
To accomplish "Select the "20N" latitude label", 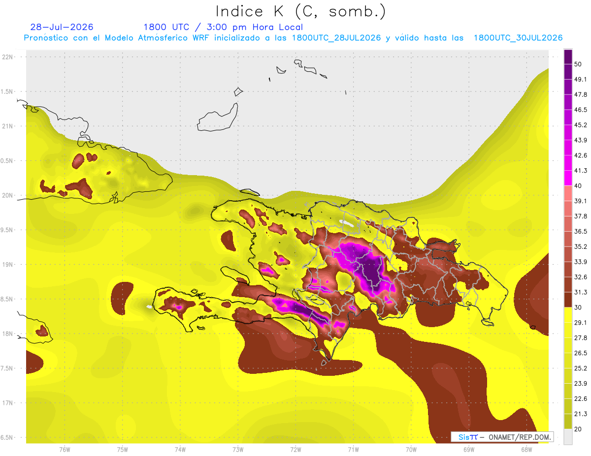I will (7, 195).
